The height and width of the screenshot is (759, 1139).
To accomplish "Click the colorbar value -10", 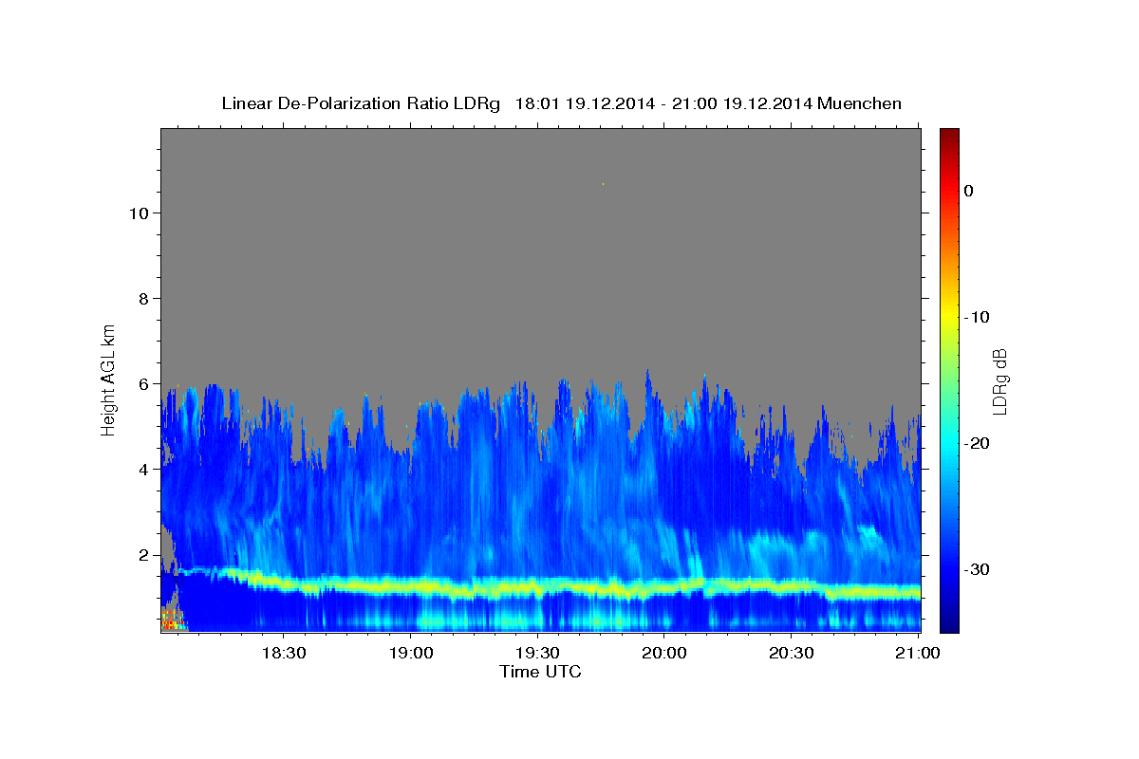I will tap(978, 317).
